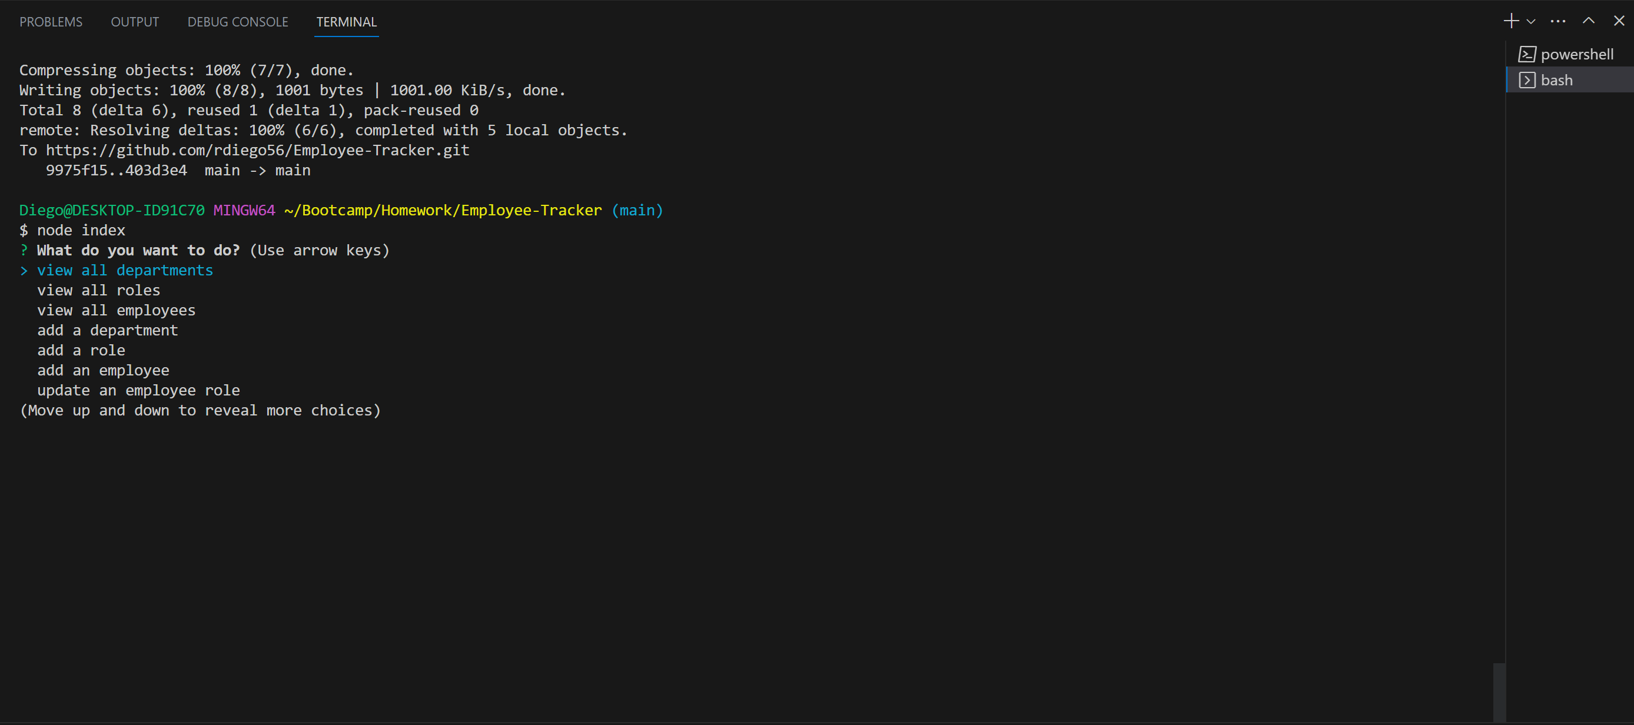Viewport: 1634px width, 725px height.
Task: Switch to the PROBLEMS tab
Action: pos(51,21)
